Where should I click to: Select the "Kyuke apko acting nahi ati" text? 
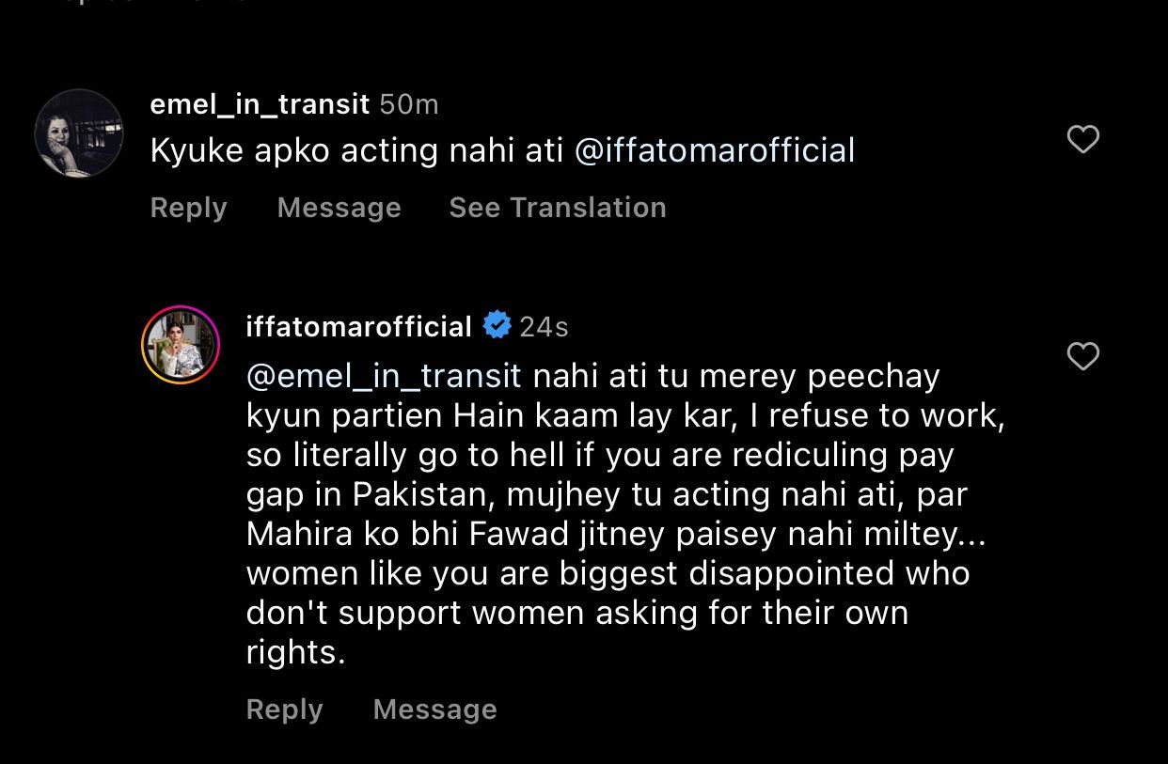(357, 150)
